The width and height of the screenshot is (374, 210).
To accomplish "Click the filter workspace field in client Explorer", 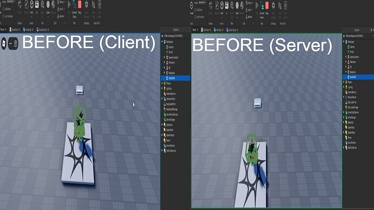I will [176, 36].
